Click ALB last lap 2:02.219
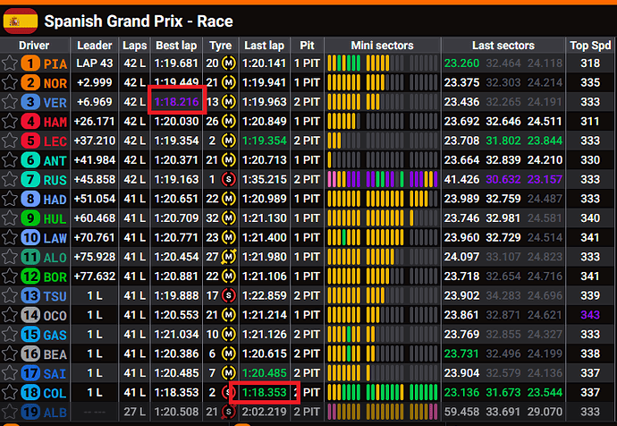This screenshot has width=617, height=426. 265,412
